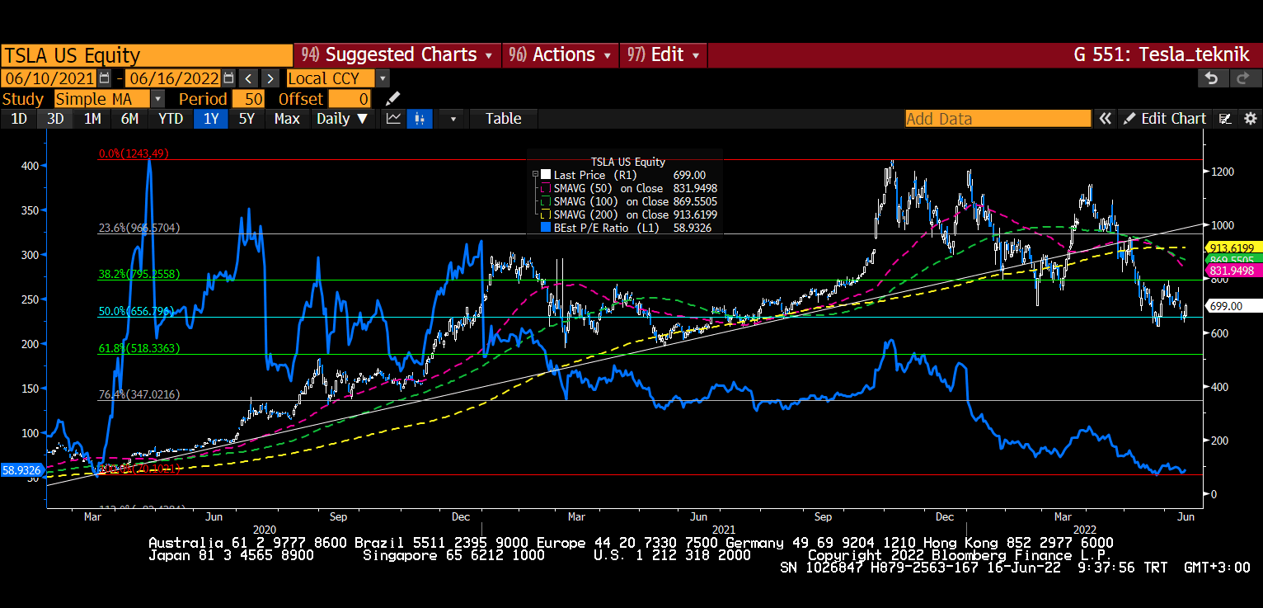Open the Simple MA study dropdown arrow
Viewport: 1263px width, 608px height.
[157, 99]
